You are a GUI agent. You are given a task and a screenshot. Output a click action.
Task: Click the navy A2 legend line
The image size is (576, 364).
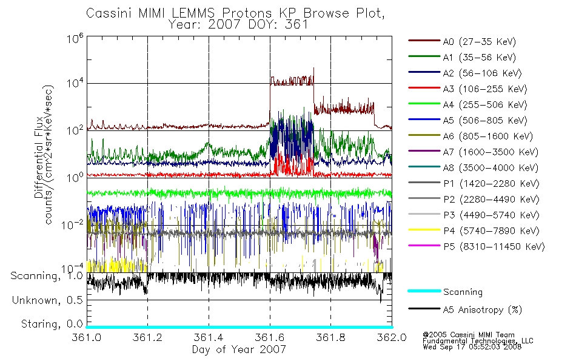click(x=424, y=72)
